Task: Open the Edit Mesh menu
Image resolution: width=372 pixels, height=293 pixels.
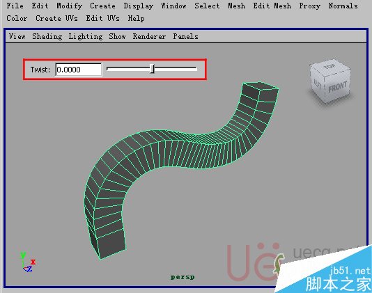Action: tap(272, 6)
